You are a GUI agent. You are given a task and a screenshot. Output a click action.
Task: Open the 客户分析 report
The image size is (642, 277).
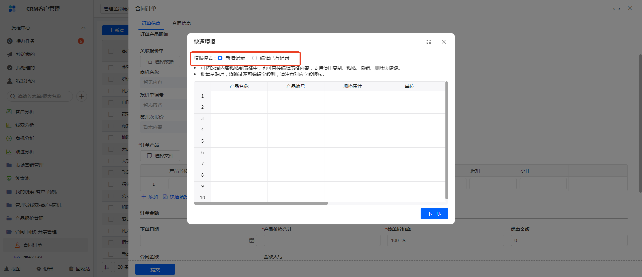point(25,112)
